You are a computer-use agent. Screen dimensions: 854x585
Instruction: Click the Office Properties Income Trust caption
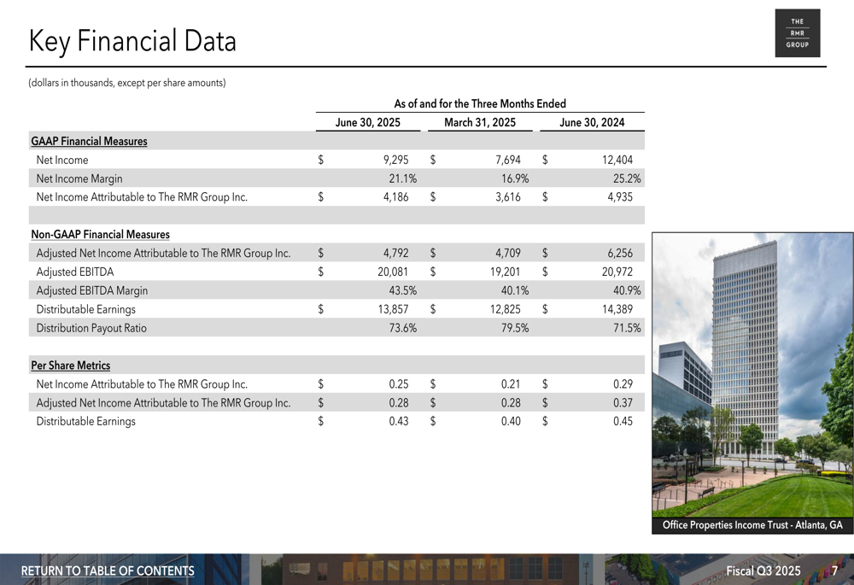point(752,525)
